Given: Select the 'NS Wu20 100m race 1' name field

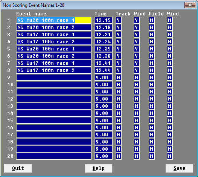Looking at the screenshot, I should 54,49.
